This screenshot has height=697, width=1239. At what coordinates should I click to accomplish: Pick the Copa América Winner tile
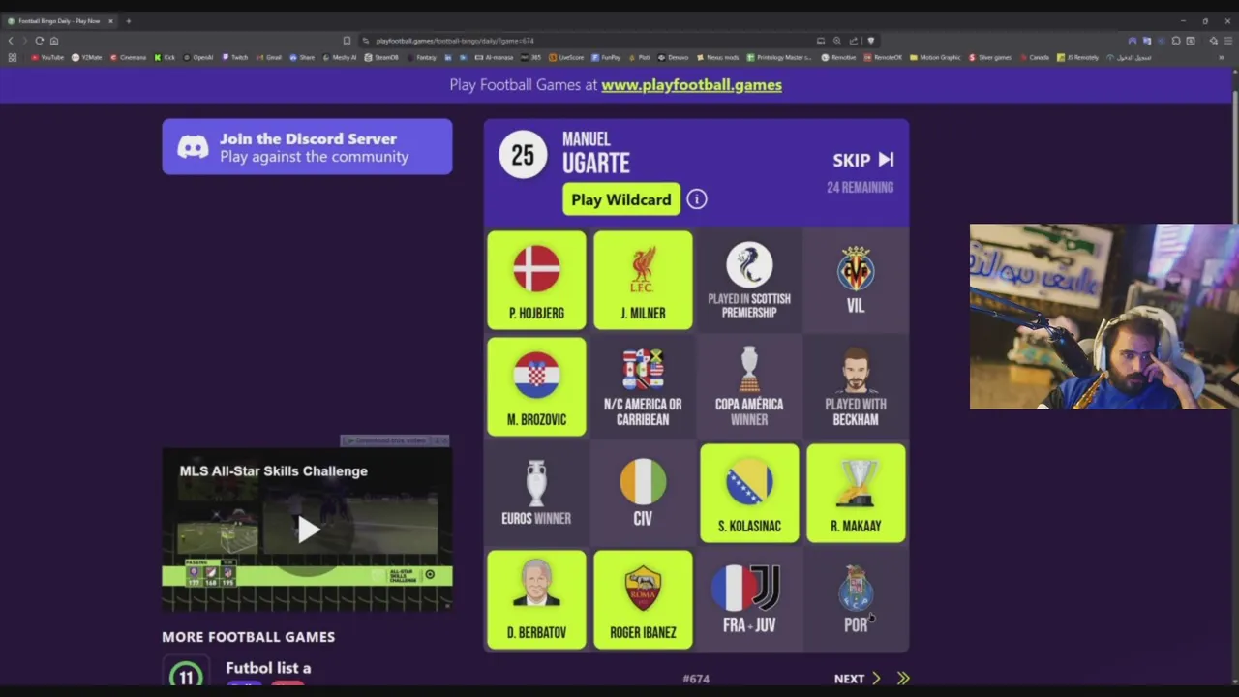pyautogui.click(x=749, y=387)
